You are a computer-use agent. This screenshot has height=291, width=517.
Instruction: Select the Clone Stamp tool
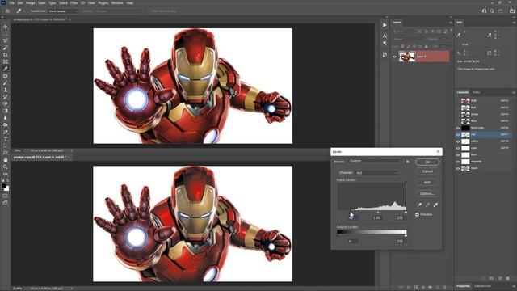click(6, 90)
